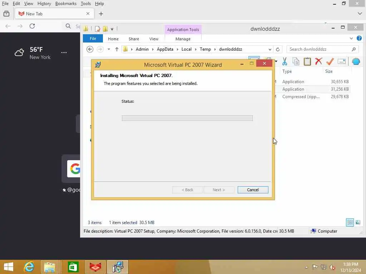The width and height of the screenshot is (366, 274).
Task: Open the browser Bookmarks menu
Action: click(x=66, y=4)
